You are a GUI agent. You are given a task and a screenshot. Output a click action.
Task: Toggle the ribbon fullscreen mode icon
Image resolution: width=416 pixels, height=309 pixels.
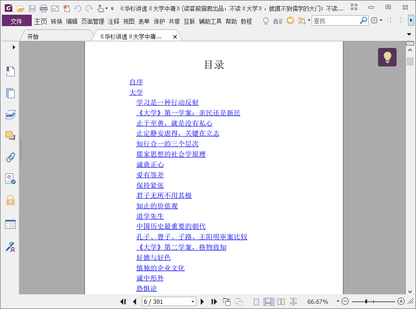[354, 7]
